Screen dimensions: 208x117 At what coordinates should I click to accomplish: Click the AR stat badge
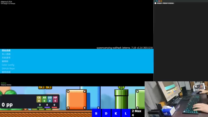[44, 99]
